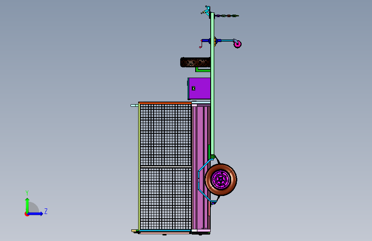Select the jack crank handle
Viewport: 372px width, 241px height.
pos(201,44)
